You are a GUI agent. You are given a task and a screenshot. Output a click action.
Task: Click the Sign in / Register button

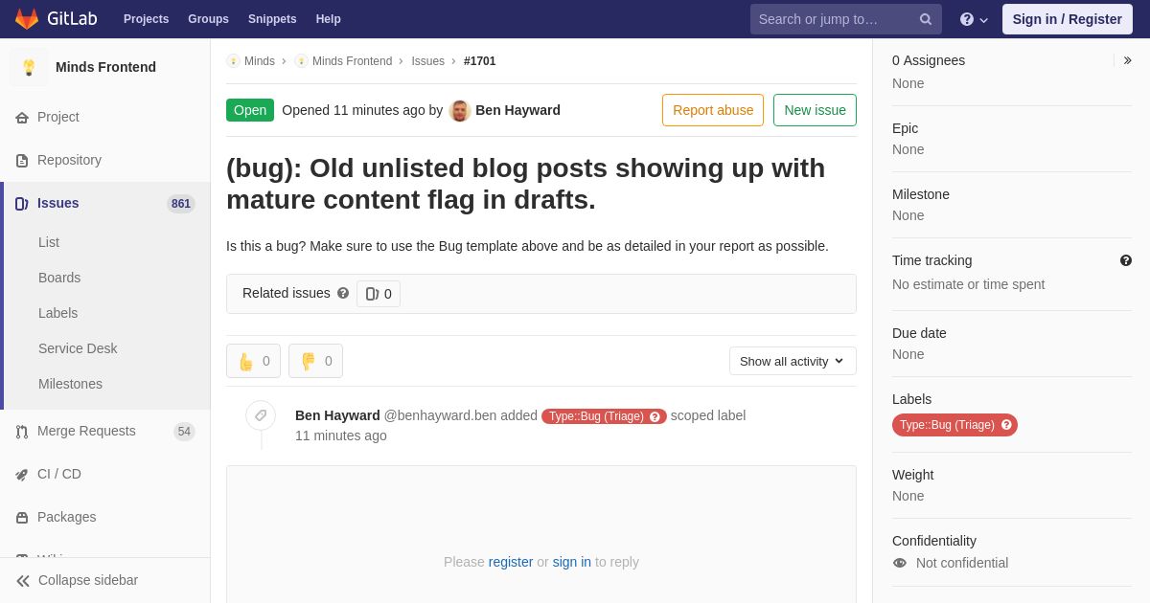[1067, 19]
